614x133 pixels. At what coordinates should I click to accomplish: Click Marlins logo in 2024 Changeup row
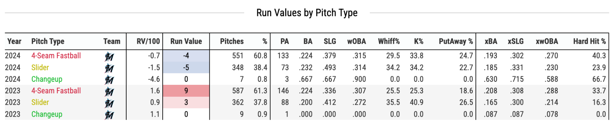(109, 80)
